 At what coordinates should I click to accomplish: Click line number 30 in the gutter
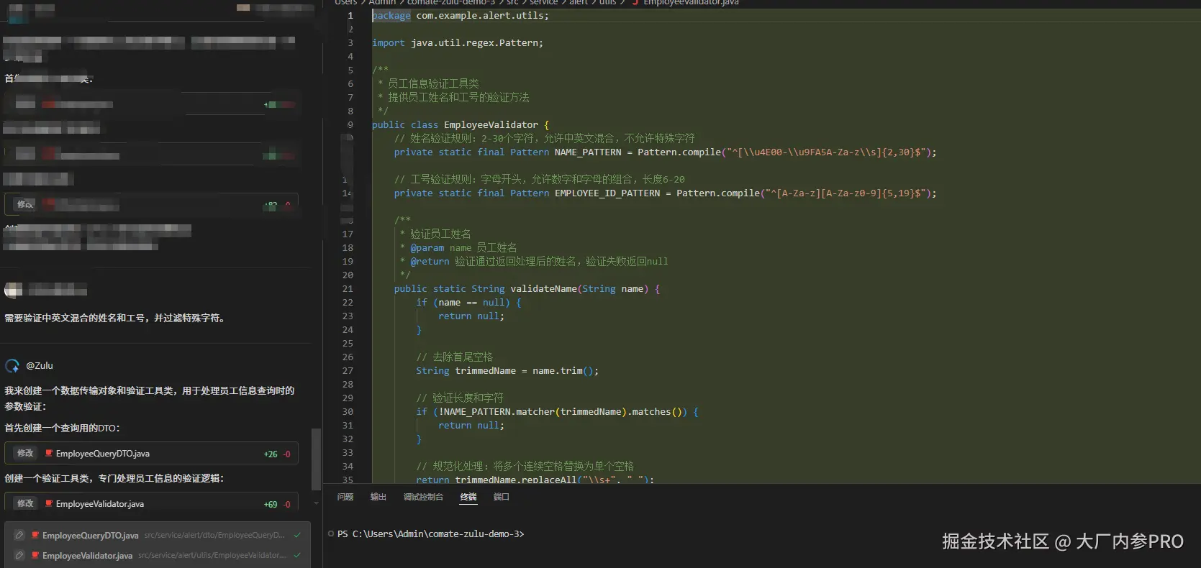tap(348, 412)
